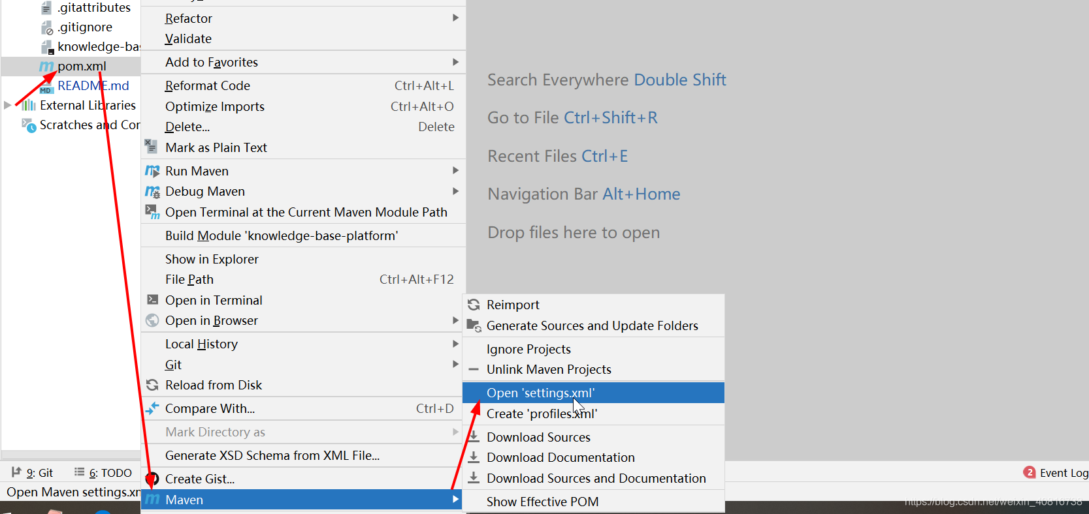Expand the Run Maven submenu arrow

[x=455, y=170]
